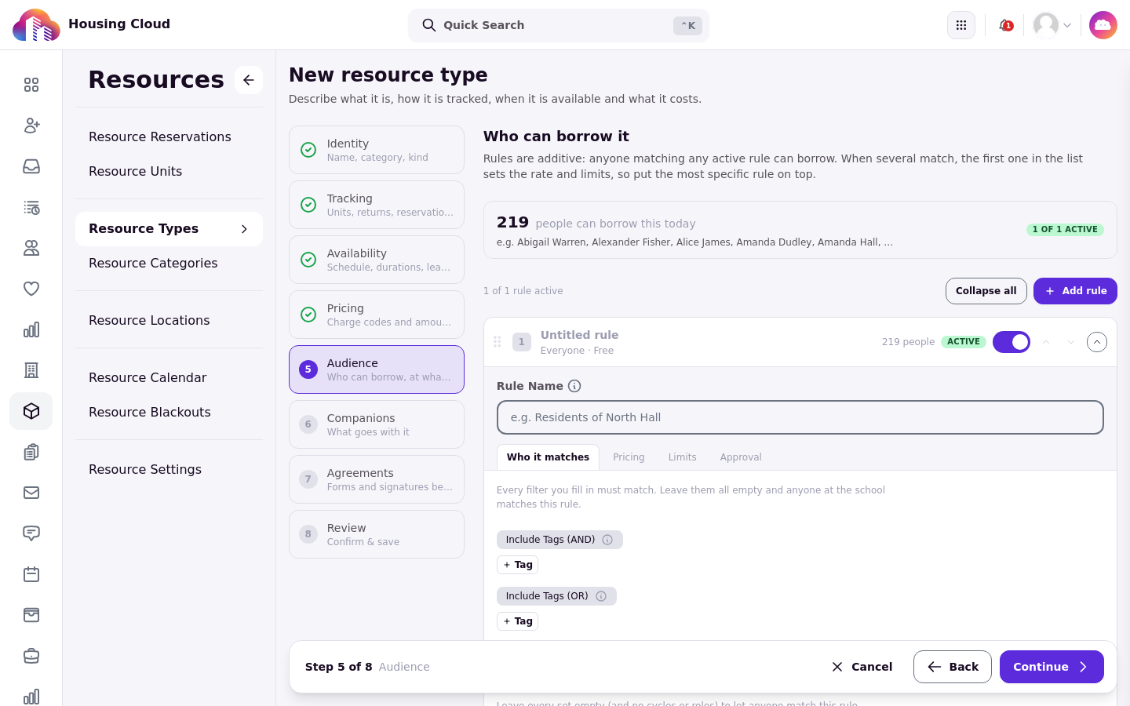Click Collapse all button
The width and height of the screenshot is (1130, 706).
point(986,291)
